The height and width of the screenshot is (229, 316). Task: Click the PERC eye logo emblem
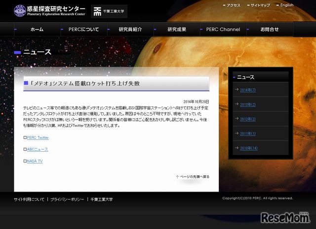pos(20,11)
